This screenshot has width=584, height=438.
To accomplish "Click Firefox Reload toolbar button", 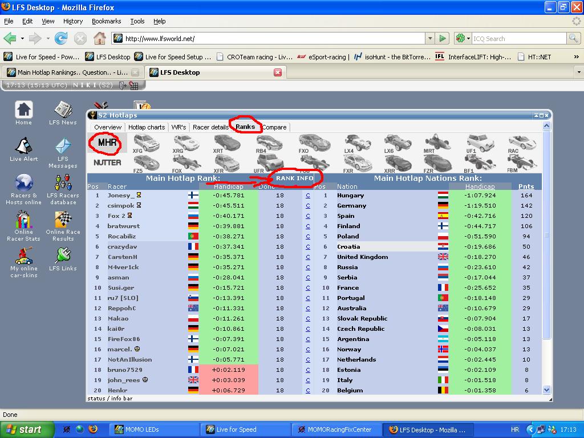I will 60,38.
